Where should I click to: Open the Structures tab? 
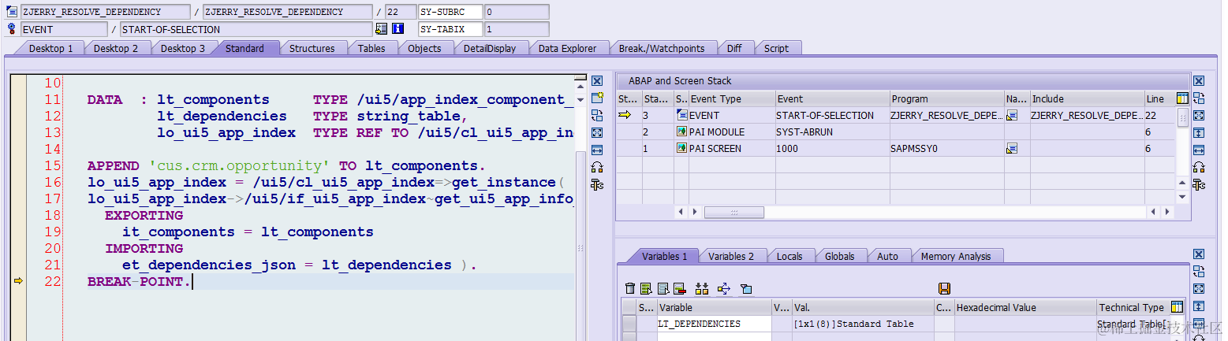pyautogui.click(x=312, y=48)
